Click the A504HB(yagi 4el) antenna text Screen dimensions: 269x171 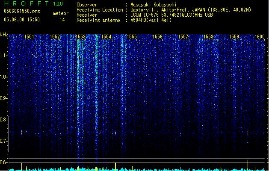point(151,20)
